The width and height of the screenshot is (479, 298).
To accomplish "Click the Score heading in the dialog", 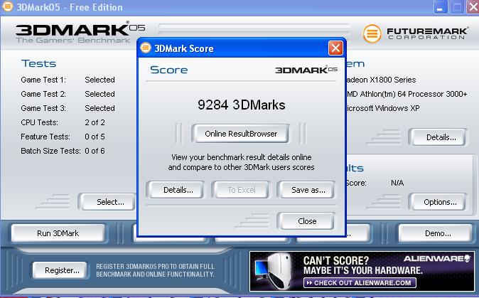I will [169, 70].
